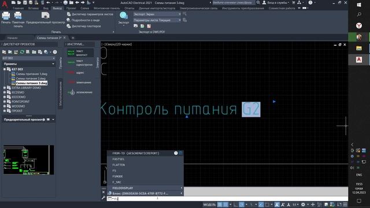Open the Экспорт: Экран dropdown
This screenshot has width=370, height=208.
click(x=157, y=14)
